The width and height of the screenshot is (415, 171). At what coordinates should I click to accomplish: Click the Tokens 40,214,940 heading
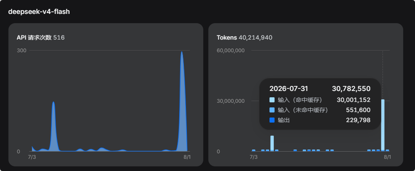244,37
